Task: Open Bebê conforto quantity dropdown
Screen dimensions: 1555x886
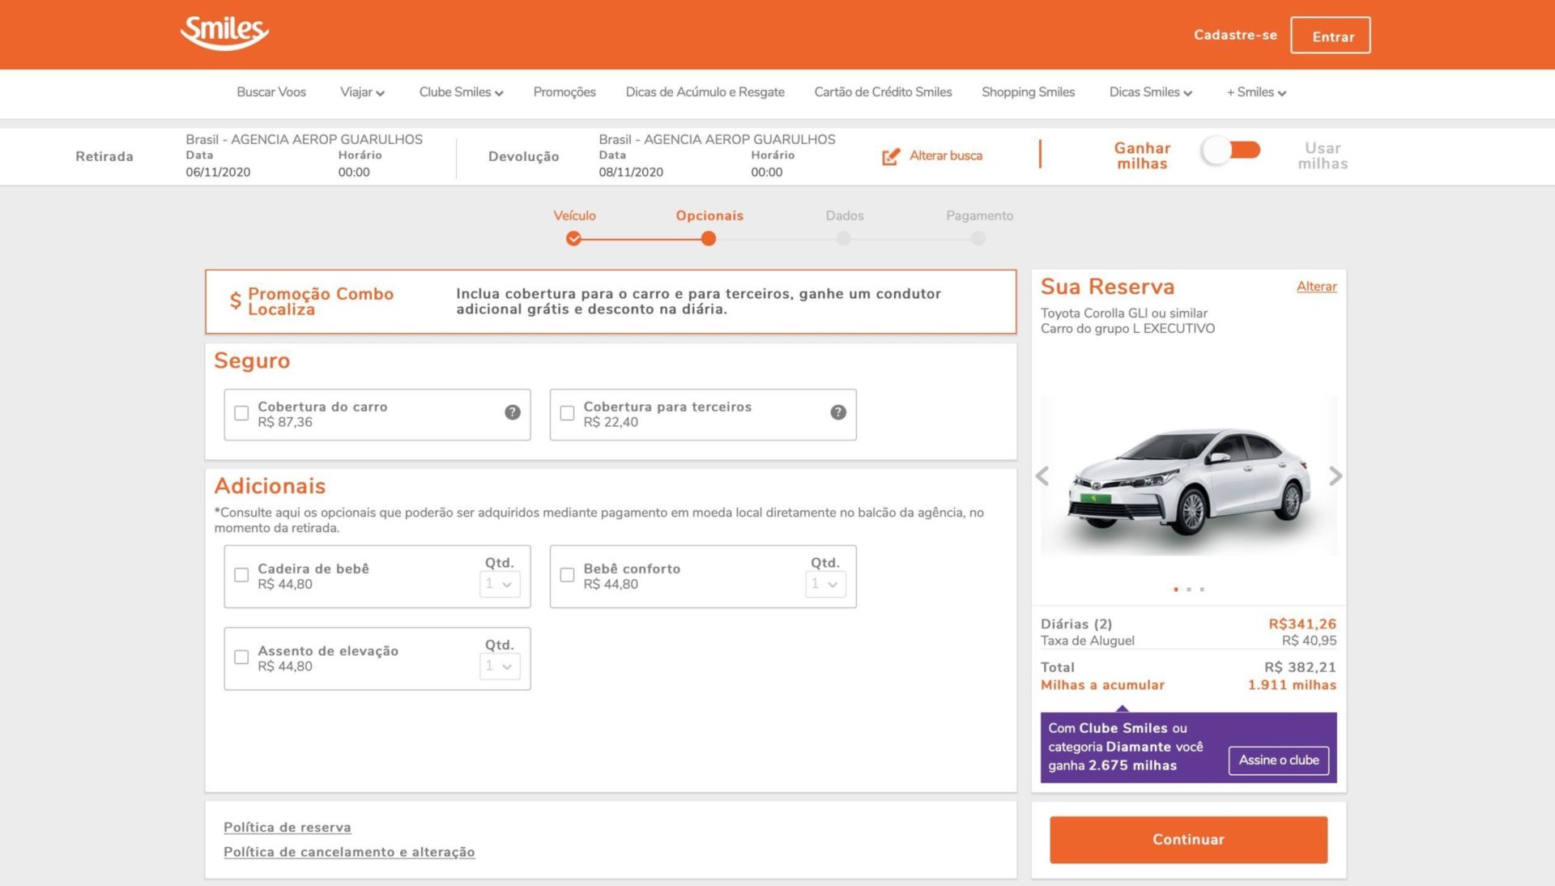Action: click(825, 584)
